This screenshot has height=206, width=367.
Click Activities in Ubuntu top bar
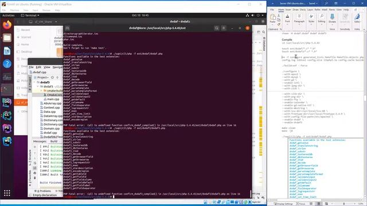(x=9, y=15)
